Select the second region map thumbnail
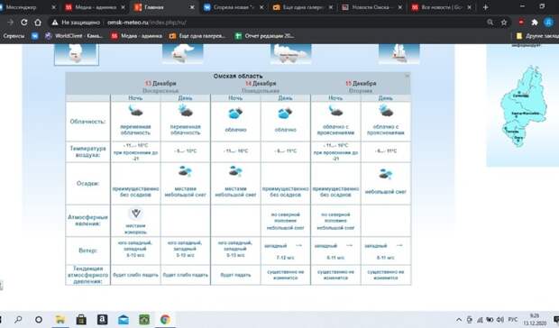 [182, 54]
